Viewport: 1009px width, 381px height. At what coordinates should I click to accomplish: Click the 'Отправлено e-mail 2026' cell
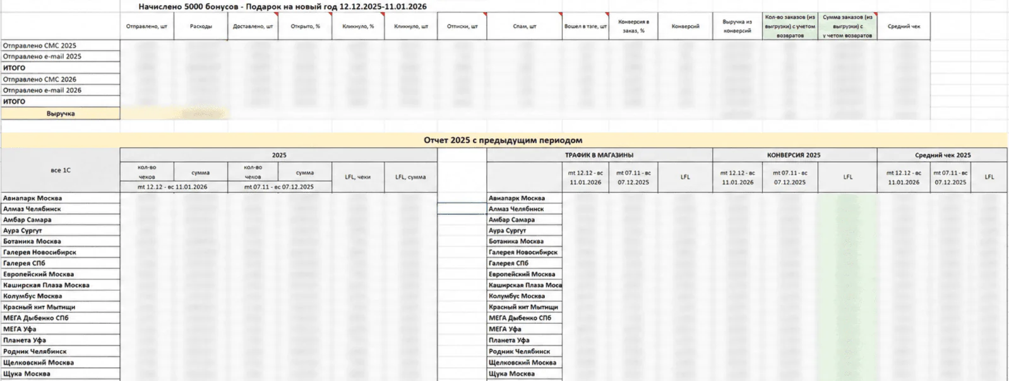(61, 90)
